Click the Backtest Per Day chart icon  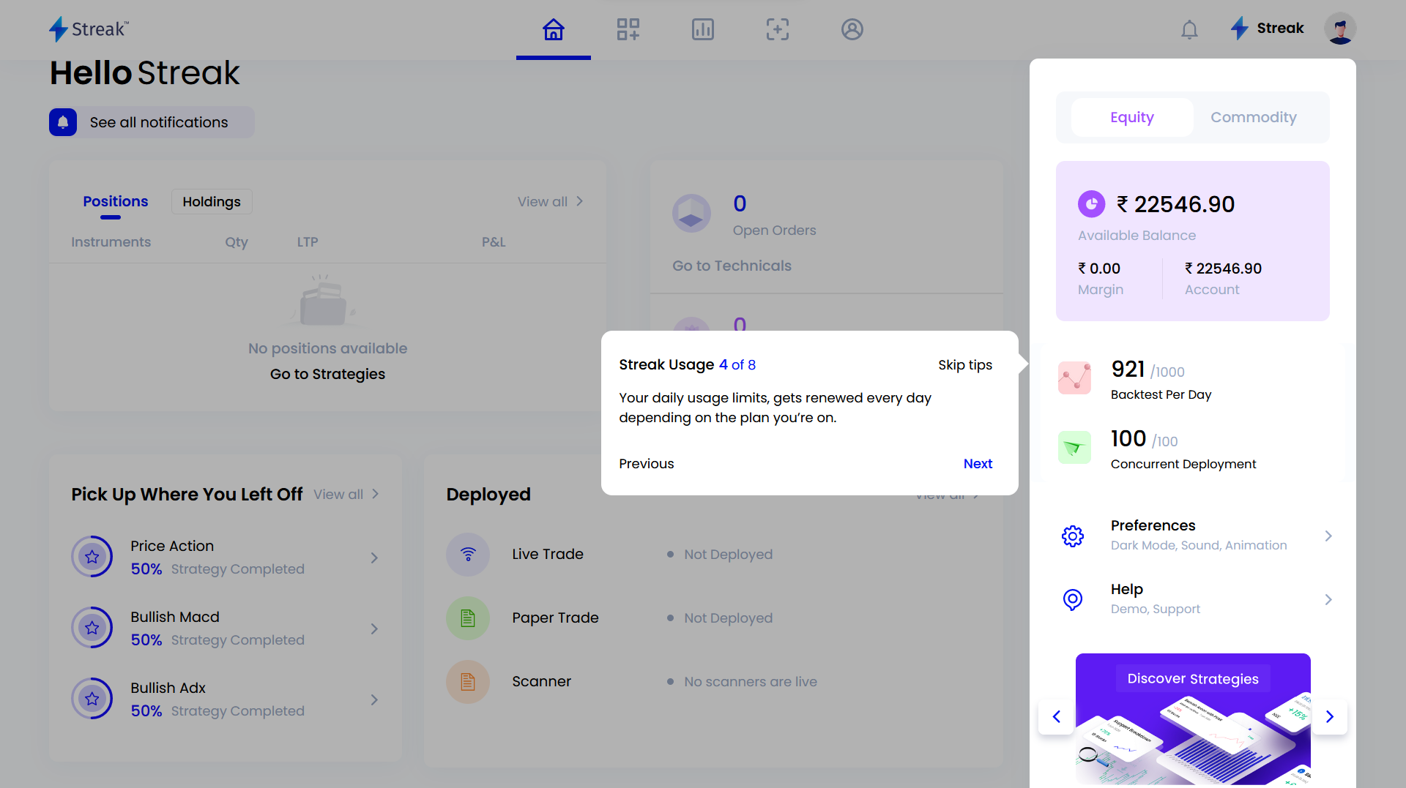[1074, 378]
